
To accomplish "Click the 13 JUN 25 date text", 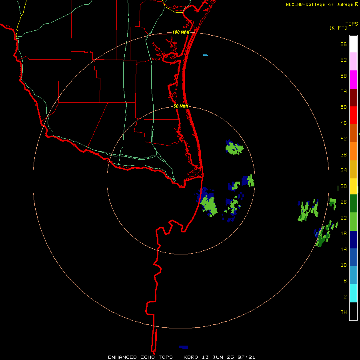I will 218,357.
